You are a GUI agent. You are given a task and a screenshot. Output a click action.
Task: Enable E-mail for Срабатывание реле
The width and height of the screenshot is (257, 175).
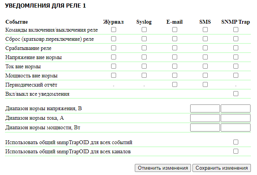pos(175,48)
